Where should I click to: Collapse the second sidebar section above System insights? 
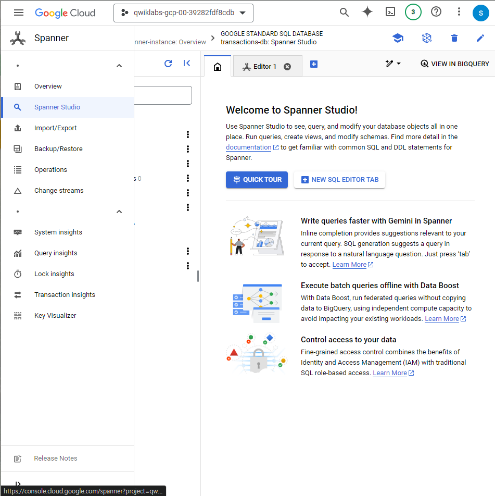[x=119, y=212]
